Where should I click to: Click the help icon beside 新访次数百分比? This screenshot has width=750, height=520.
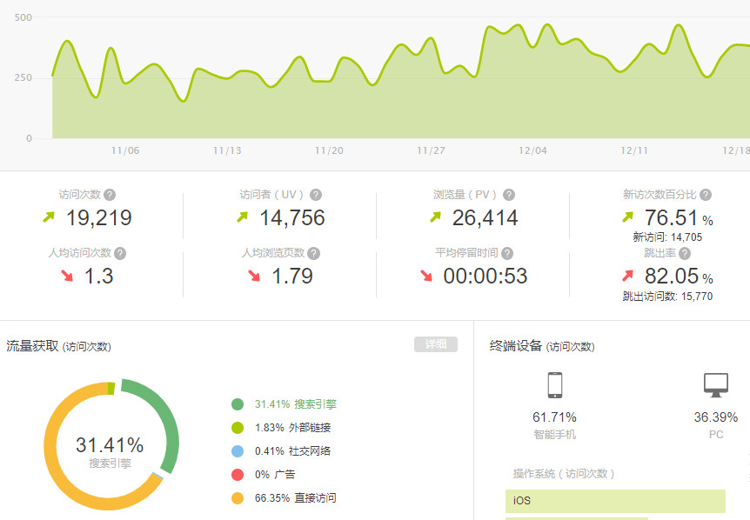(x=706, y=195)
